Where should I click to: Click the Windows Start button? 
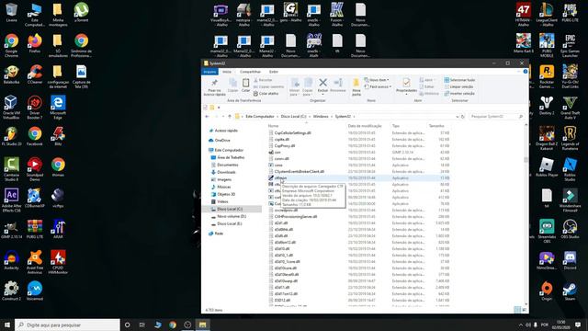[x=7, y=325]
